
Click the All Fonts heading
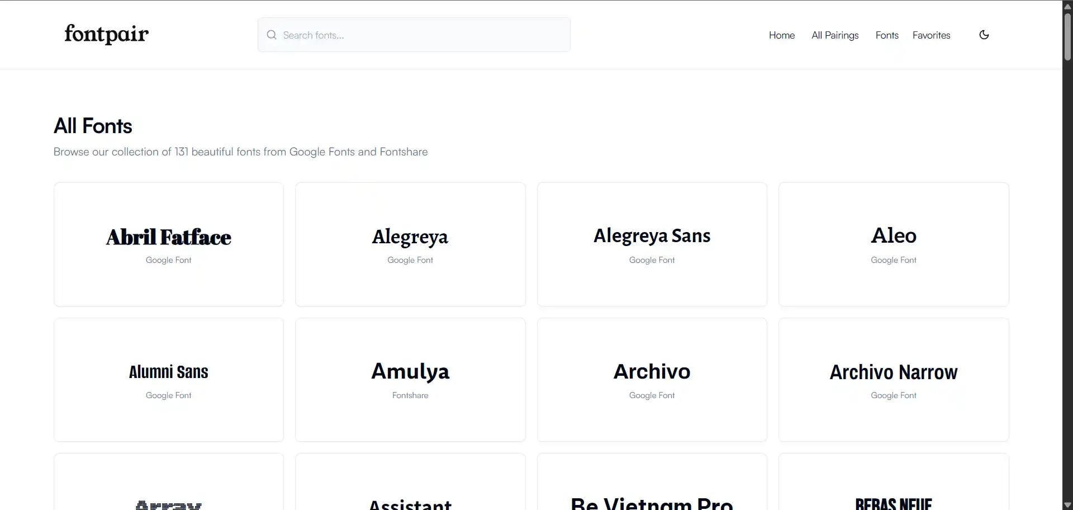[x=93, y=126]
